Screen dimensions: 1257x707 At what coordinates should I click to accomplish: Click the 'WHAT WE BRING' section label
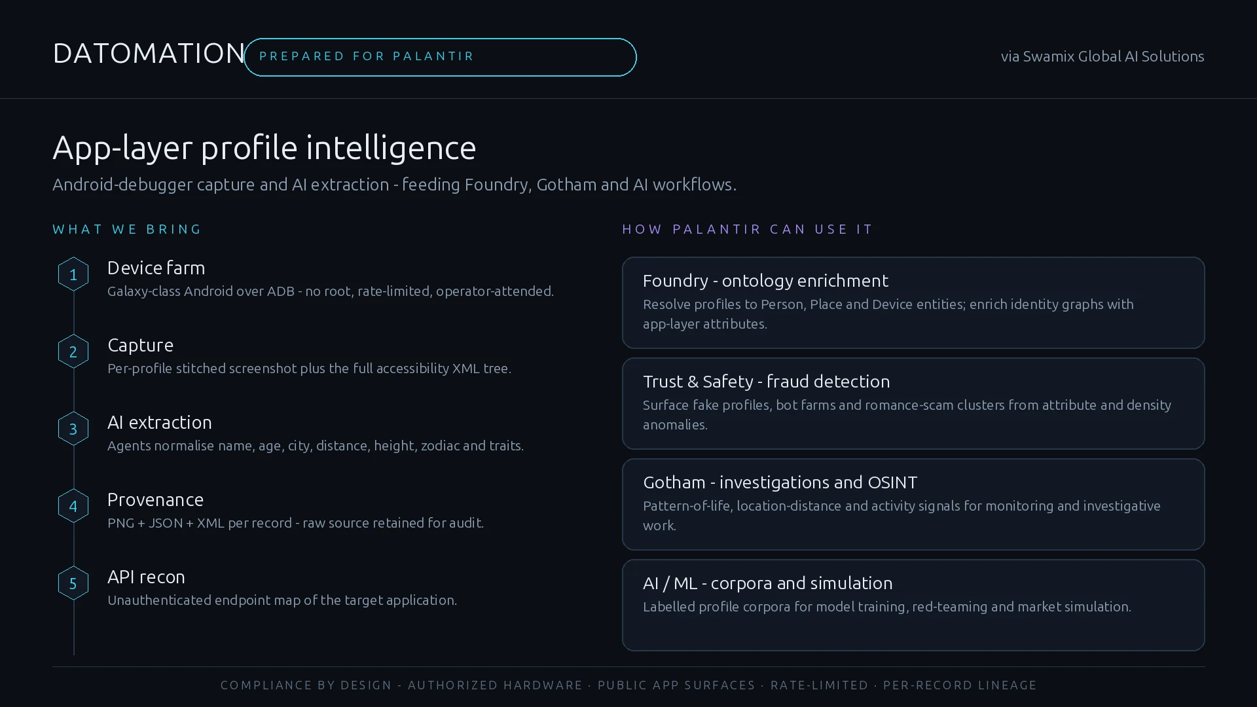click(127, 229)
